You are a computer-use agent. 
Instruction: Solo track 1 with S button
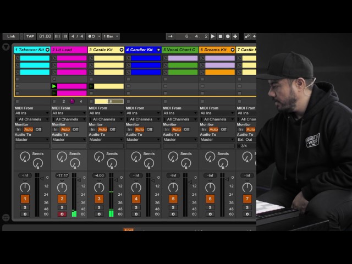tap(25, 207)
